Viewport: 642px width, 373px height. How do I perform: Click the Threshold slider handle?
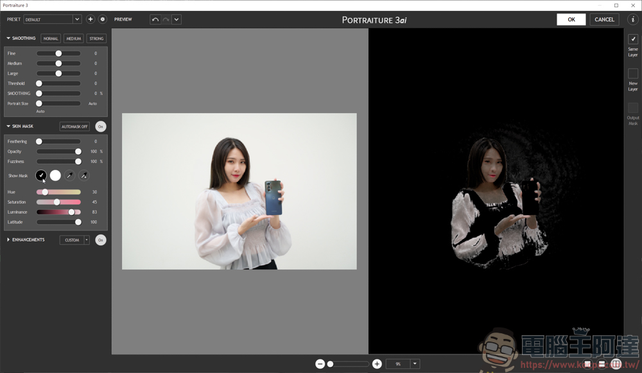pos(39,83)
